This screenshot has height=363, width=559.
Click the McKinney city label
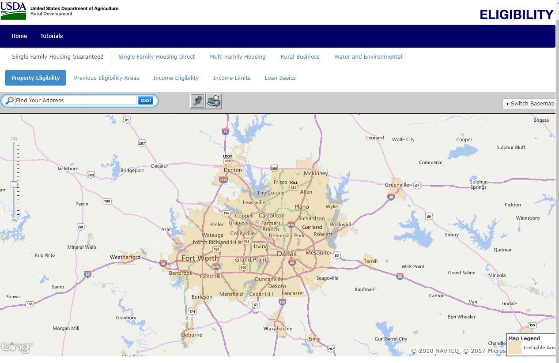pos(316,173)
